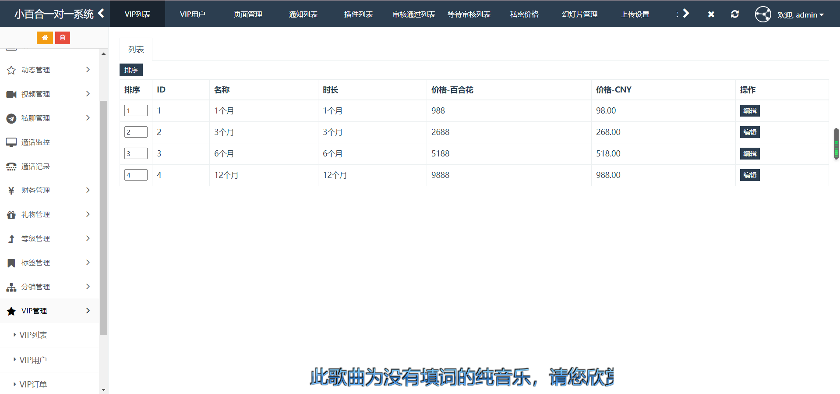
Task: Open 通话监控 monitor item in sidebar
Action: [x=35, y=142]
